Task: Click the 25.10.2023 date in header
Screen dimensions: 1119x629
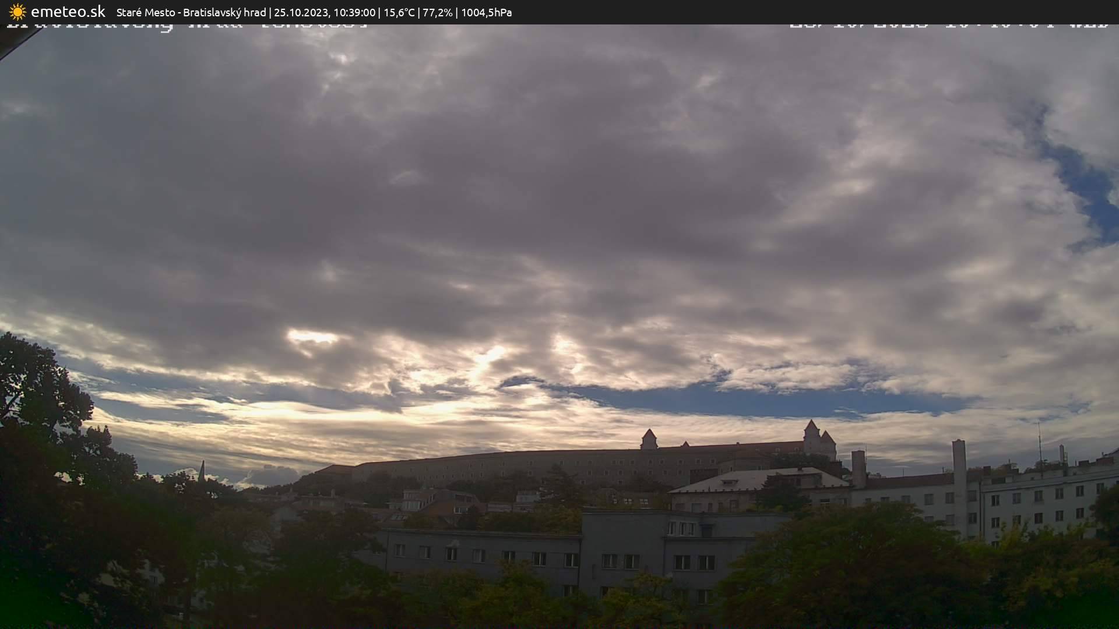Action: pyautogui.click(x=301, y=12)
